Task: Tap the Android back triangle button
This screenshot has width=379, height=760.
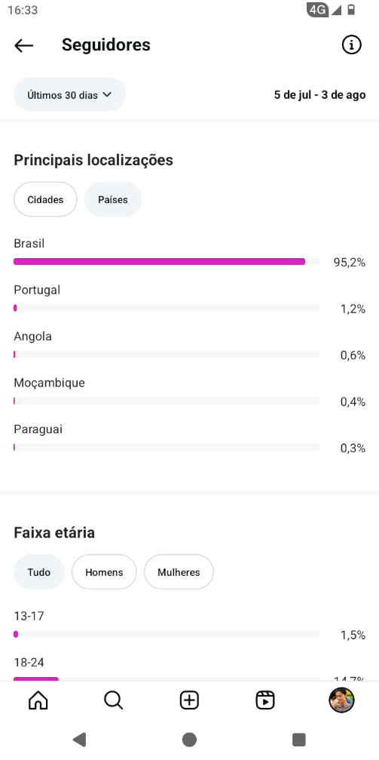Action: [79, 740]
